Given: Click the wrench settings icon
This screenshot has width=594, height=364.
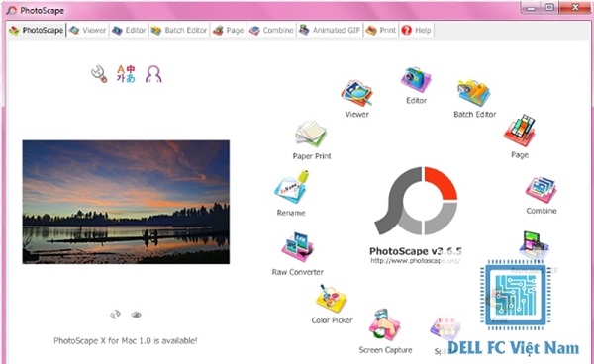Looking at the screenshot, I should point(99,74).
